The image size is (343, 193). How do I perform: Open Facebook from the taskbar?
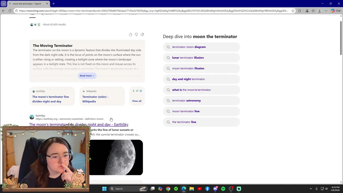pos(207,189)
